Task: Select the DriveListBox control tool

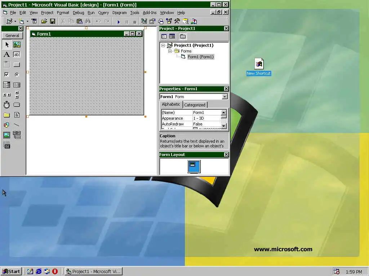Action: pyautogui.click(x=17, y=105)
